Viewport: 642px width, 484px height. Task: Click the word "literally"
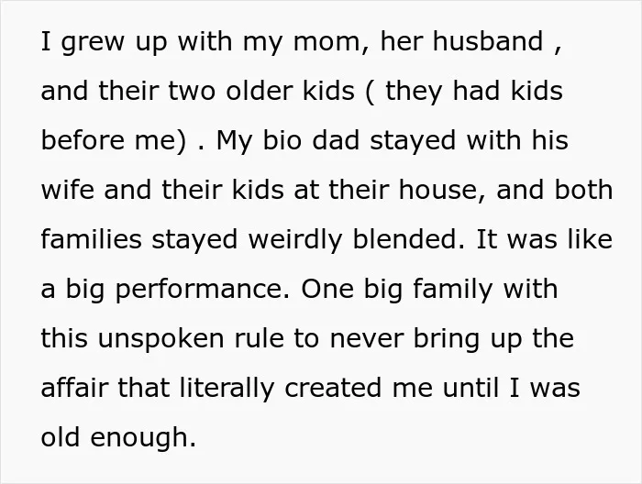[x=227, y=389]
